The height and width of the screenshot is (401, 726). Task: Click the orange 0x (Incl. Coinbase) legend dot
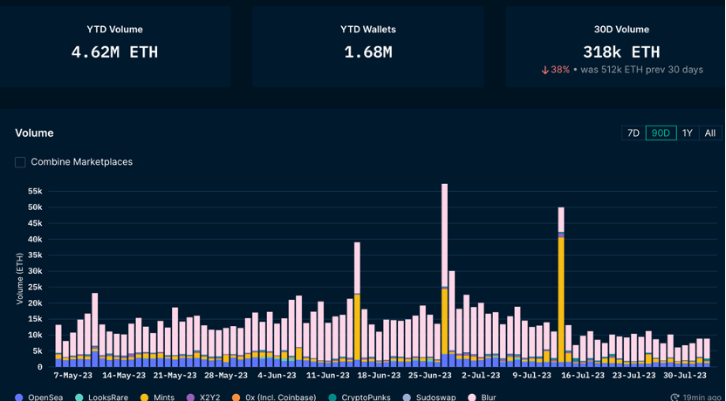click(236, 398)
